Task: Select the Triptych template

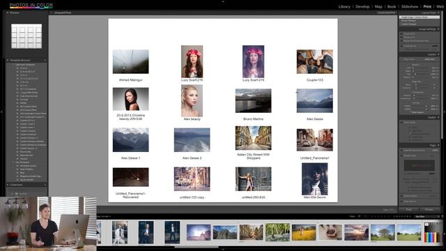Action: [24, 159]
